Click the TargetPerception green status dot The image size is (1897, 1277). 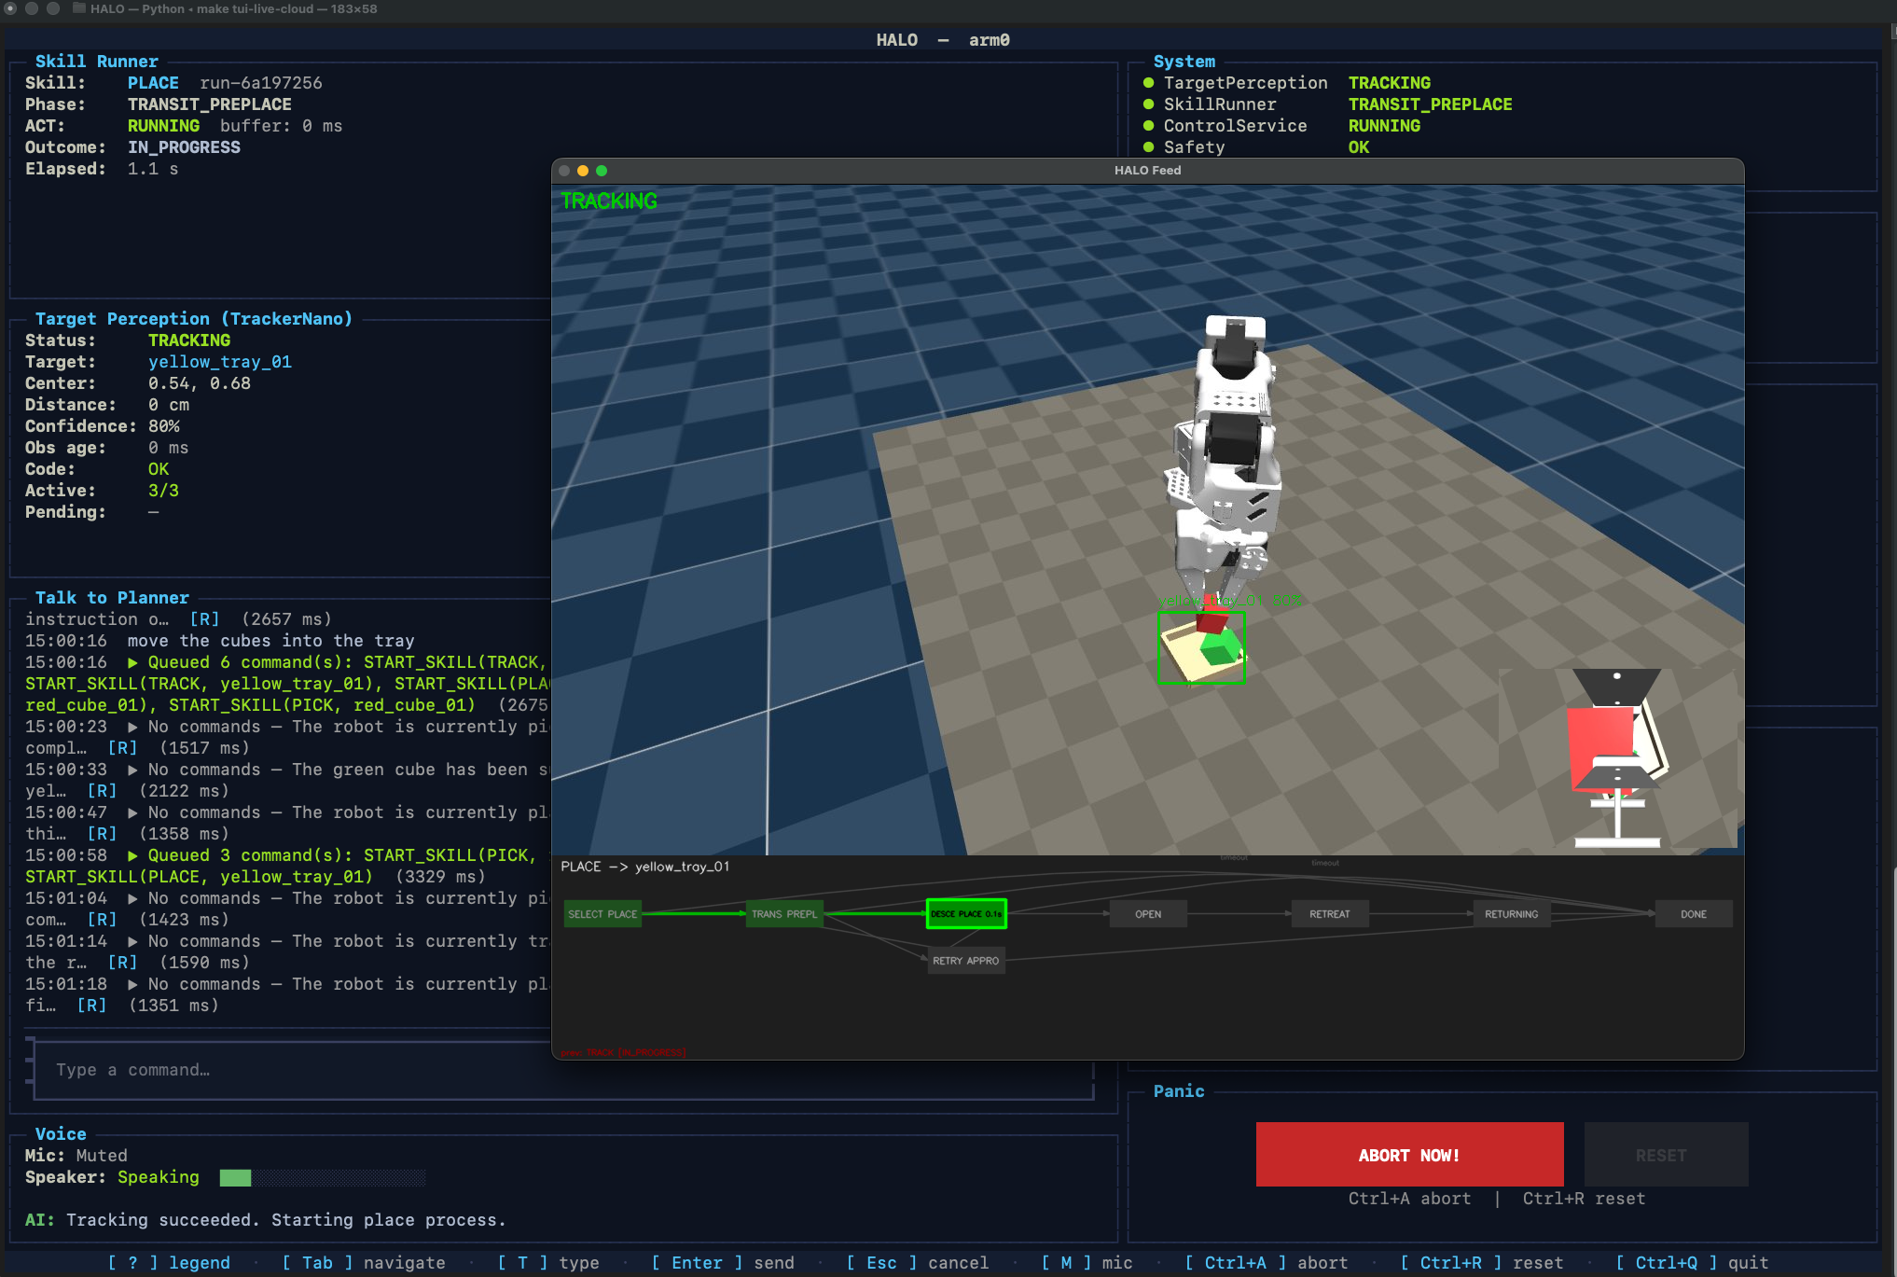click(x=1148, y=83)
